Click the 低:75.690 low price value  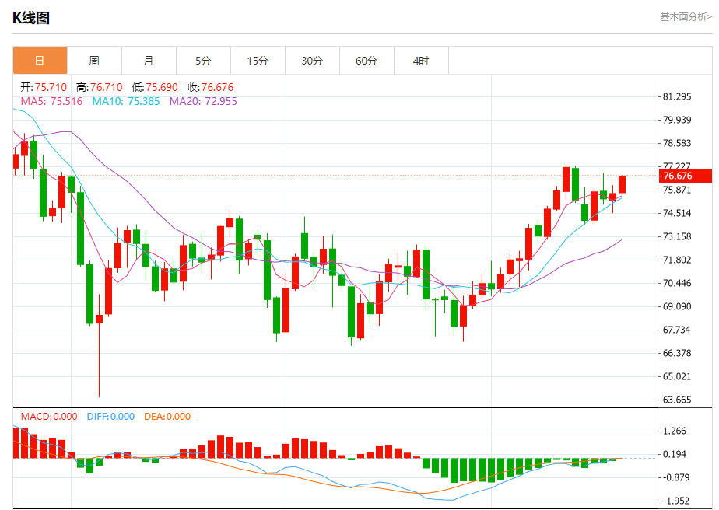[x=155, y=87]
